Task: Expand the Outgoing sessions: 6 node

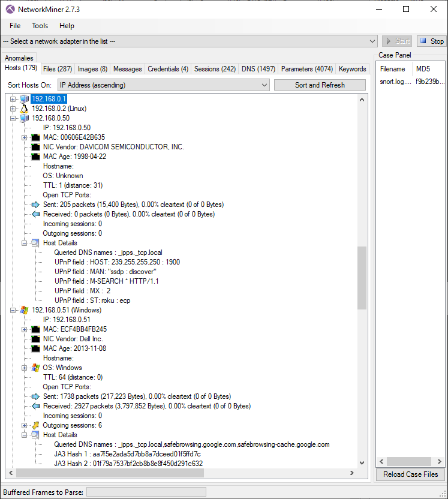Action: (24, 425)
